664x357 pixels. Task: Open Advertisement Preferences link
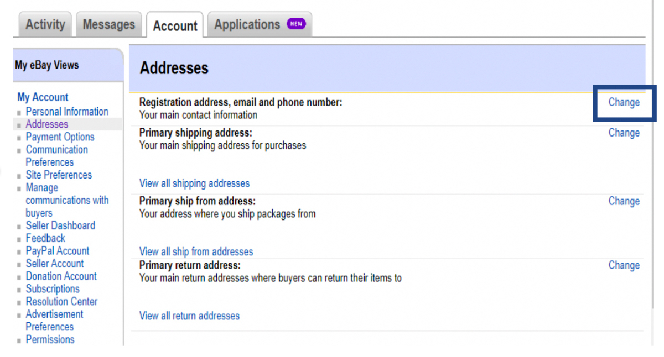click(54, 321)
